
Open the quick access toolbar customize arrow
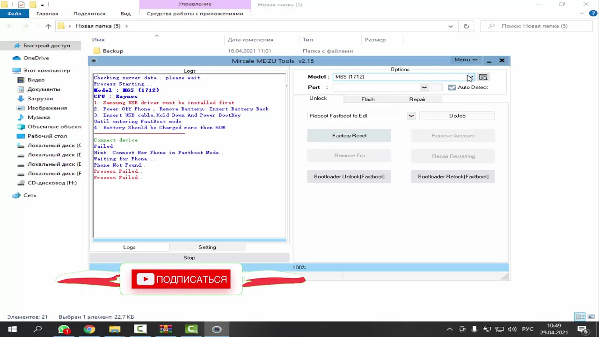[42, 5]
